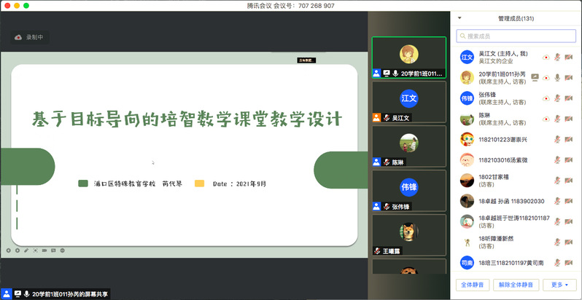Click the slideshow more options icon

tap(63, 250)
